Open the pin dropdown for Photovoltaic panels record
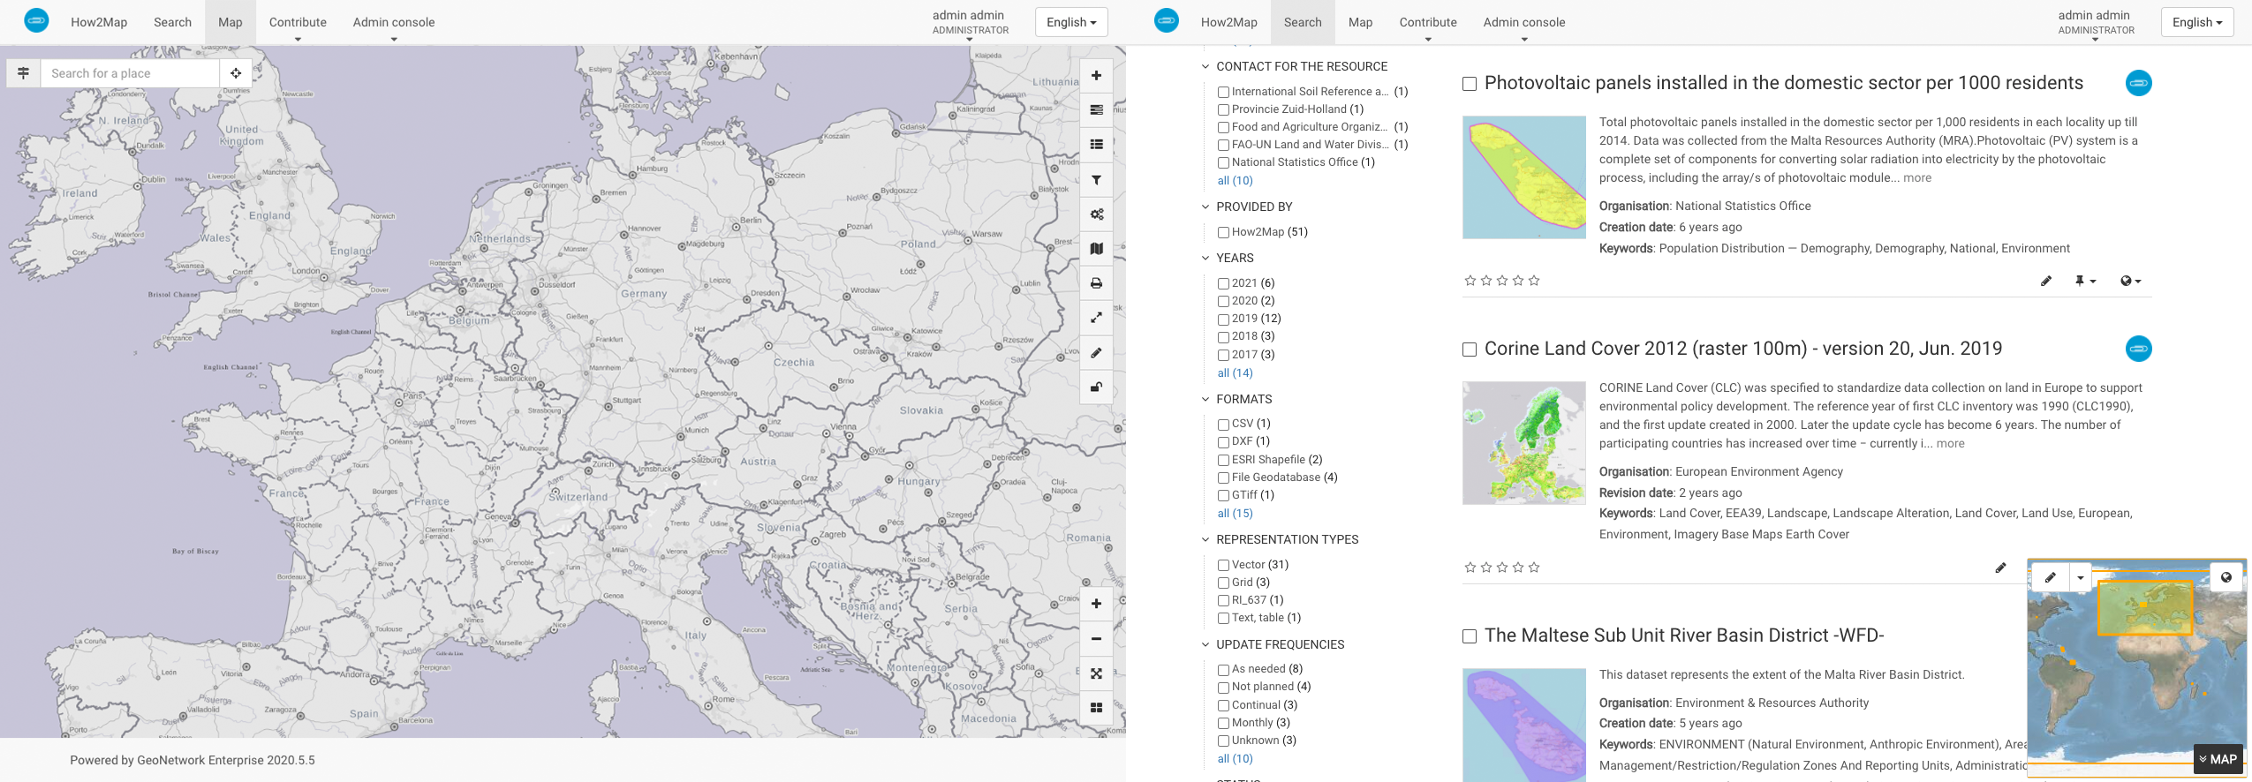The width and height of the screenshot is (2252, 782). click(2085, 281)
